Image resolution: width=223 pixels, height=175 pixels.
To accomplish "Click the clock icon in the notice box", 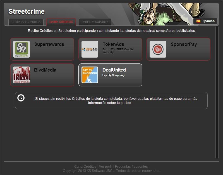I will 21,98.
